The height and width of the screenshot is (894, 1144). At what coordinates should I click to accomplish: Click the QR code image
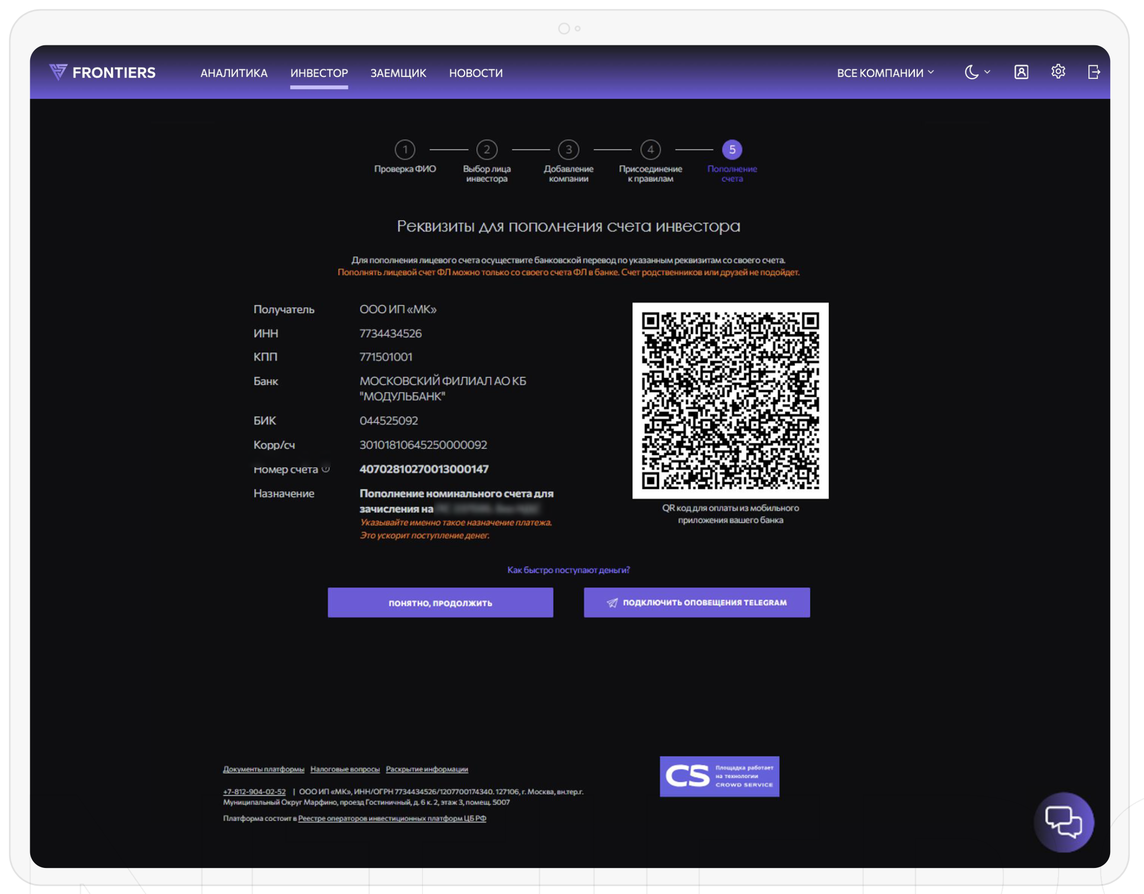point(730,400)
